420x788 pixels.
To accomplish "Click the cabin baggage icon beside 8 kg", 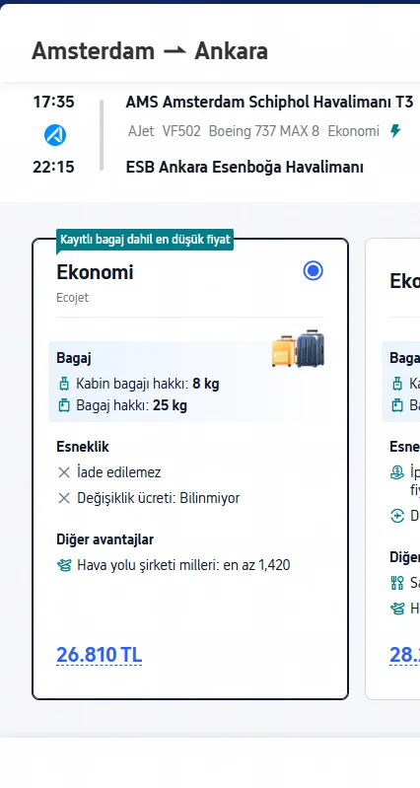I will click(x=64, y=384).
